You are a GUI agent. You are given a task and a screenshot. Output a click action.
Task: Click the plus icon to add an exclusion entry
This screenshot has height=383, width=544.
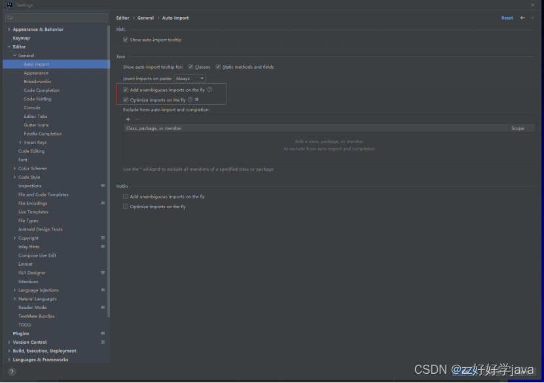[x=127, y=119]
